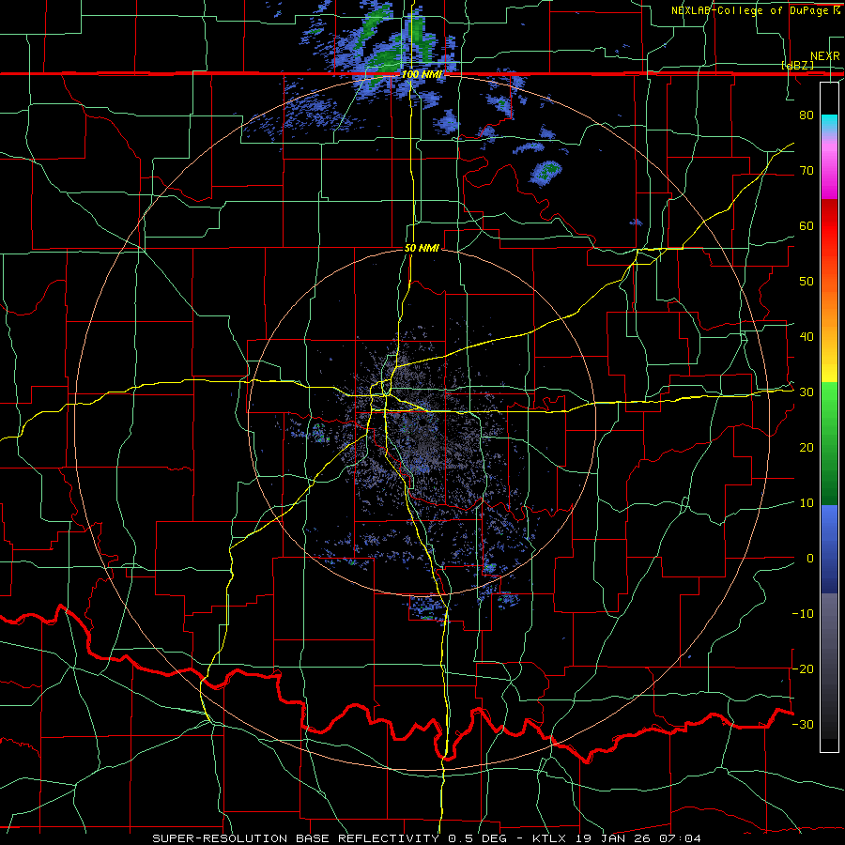Click the green band of the reflectivity color bar
The image size is (845, 845).
click(829, 443)
